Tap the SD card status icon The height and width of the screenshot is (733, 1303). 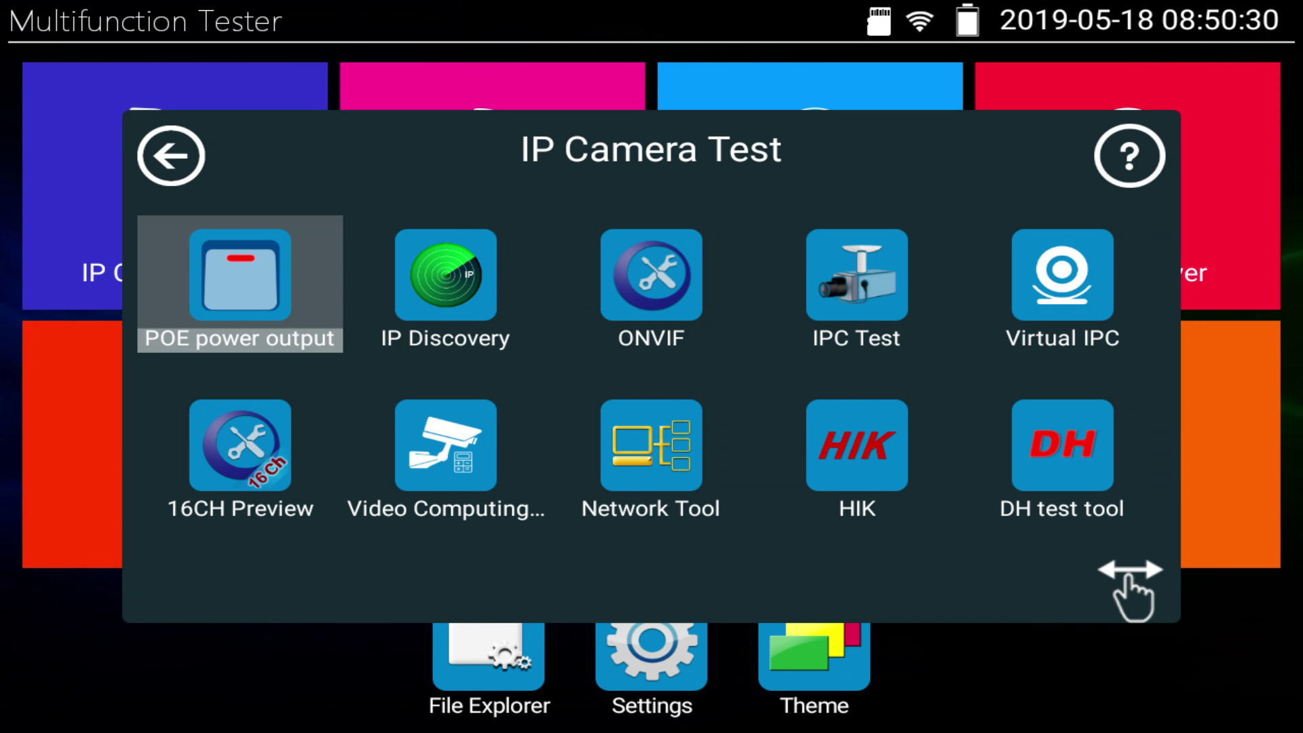tap(879, 21)
